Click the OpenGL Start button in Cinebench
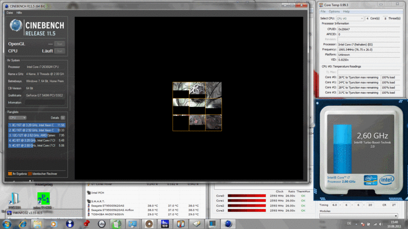Image resolution: width=408 pixels, height=229 pixels. 60,44
